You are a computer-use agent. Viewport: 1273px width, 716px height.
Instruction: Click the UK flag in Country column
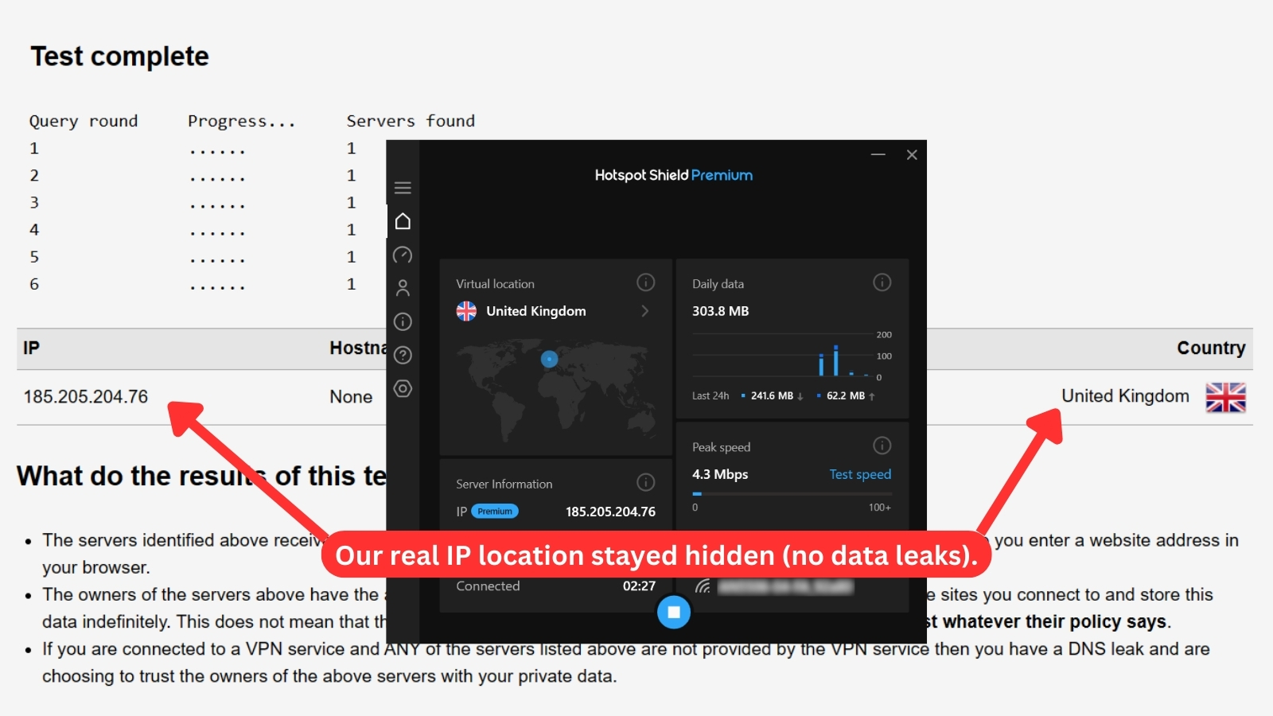pyautogui.click(x=1225, y=397)
